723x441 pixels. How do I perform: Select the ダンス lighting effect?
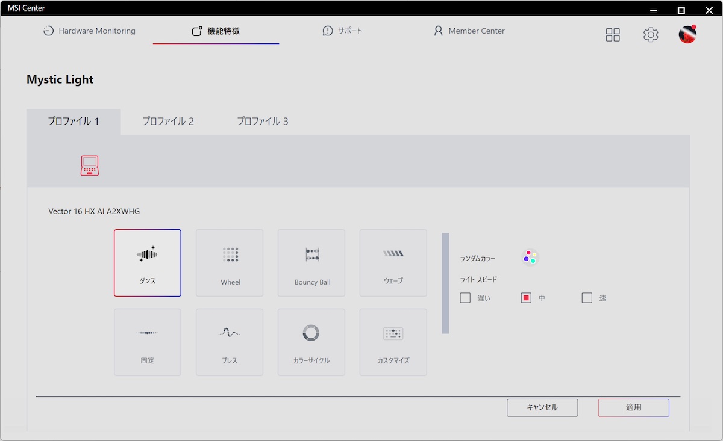(x=148, y=263)
